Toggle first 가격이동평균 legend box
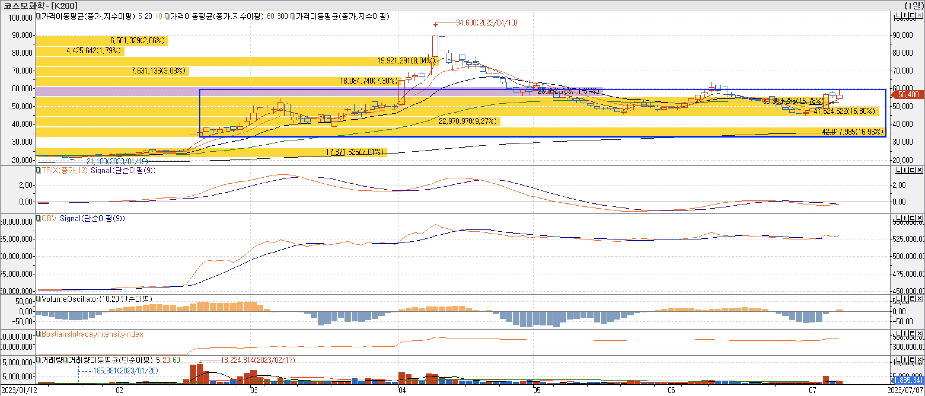Image resolution: width=925 pixels, height=396 pixels. [39, 16]
